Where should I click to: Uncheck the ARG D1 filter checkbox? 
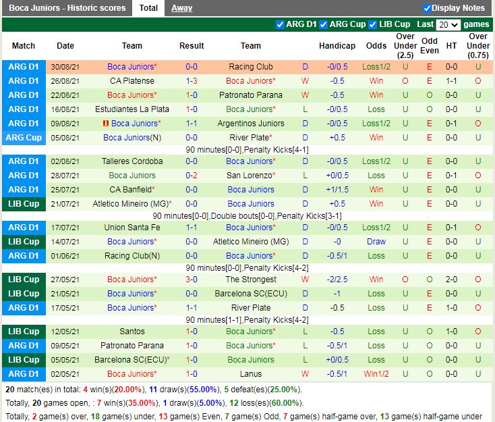(x=281, y=24)
